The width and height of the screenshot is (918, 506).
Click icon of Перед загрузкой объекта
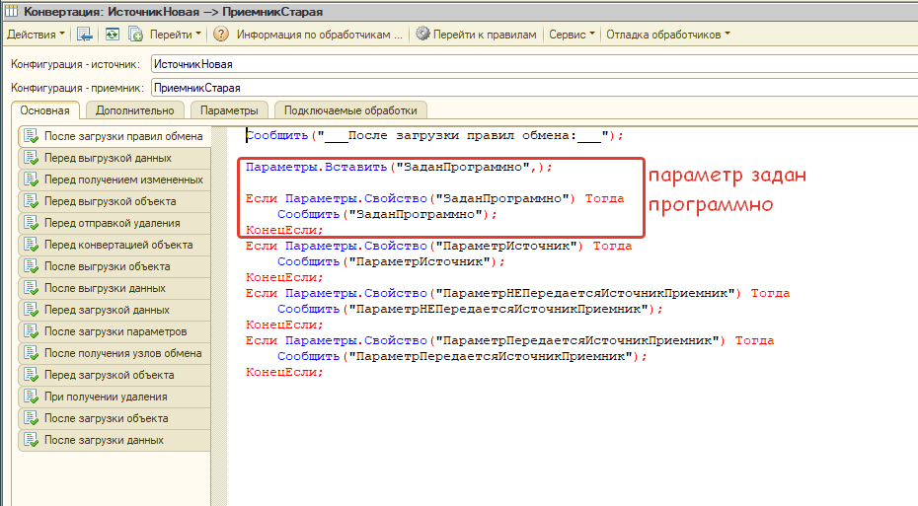[x=31, y=375]
